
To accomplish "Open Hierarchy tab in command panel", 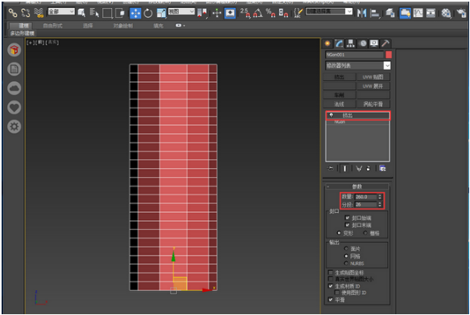I will coord(350,43).
